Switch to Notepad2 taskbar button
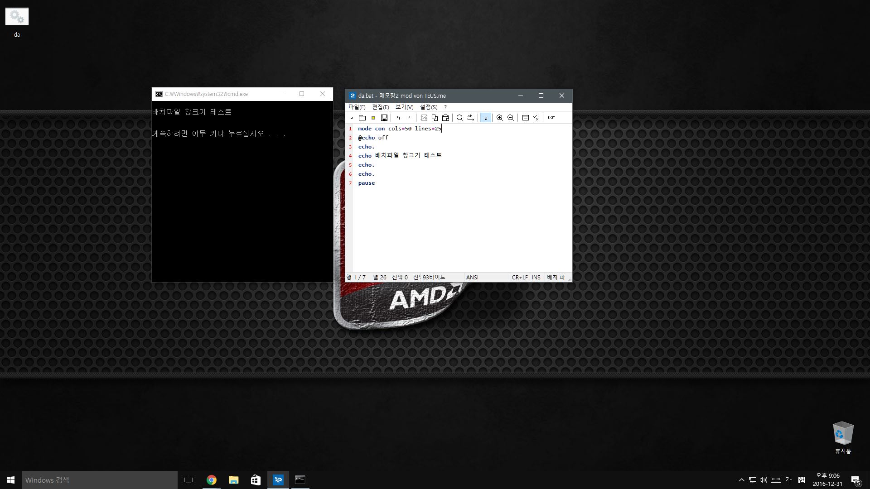Screen dimensions: 870x489 point(278,480)
